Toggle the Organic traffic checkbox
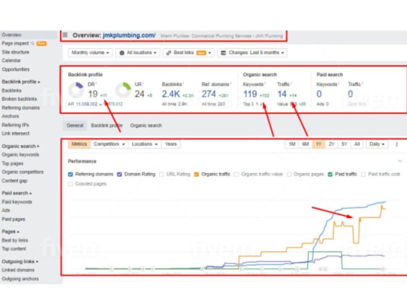This screenshot has width=407, height=305. (x=197, y=174)
